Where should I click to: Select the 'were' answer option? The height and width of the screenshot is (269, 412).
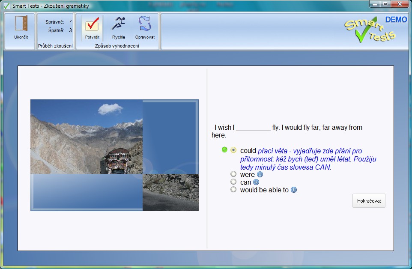(x=233, y=174)
